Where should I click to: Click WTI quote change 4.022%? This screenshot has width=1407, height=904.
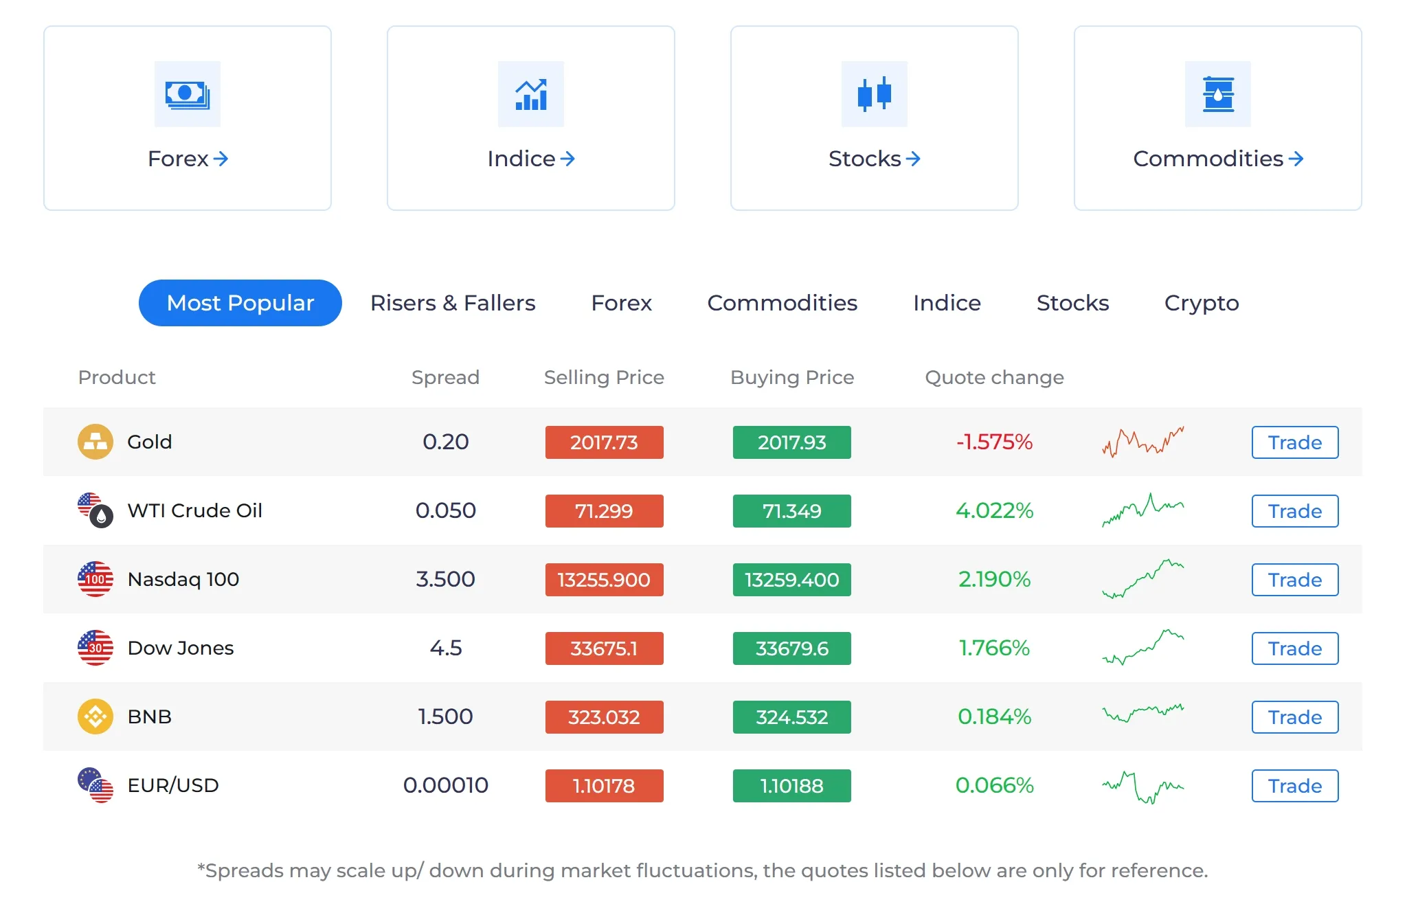point(995,510)
